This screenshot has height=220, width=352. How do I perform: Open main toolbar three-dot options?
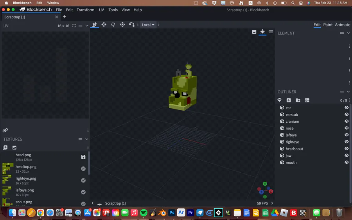pos(158,24)
